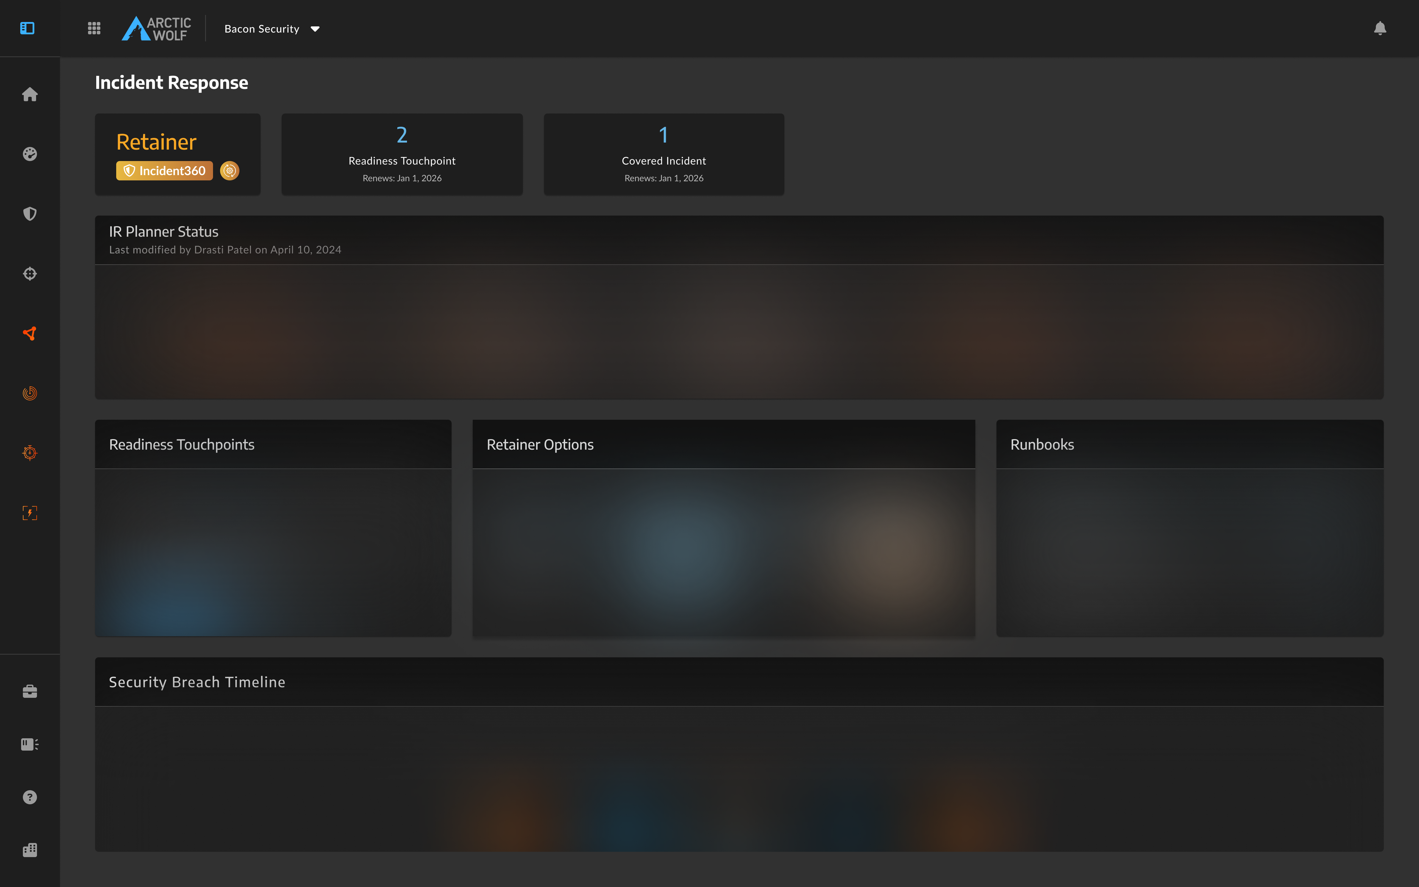1419x887 pixels.
Task: Select the active orange Incident Response icon
Action: click(30, 333)
